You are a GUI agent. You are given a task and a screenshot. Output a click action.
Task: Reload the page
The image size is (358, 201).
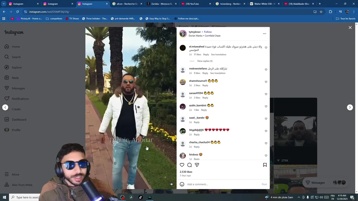tap(17, 12)
